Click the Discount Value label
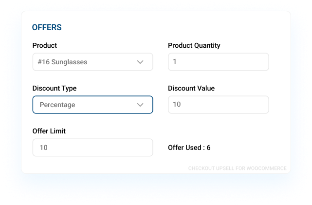 [191, 88]
